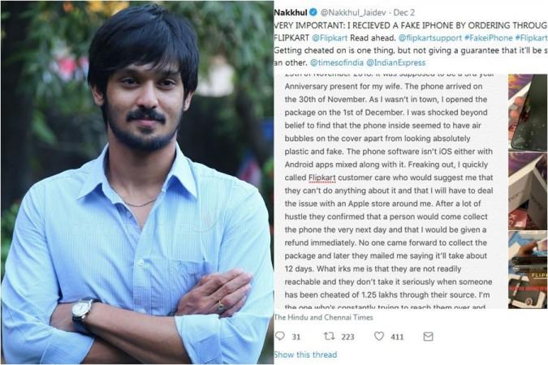Screen dimensions: 548x365
Task: Open the @timesofindia mention
Action: point(337,63)
